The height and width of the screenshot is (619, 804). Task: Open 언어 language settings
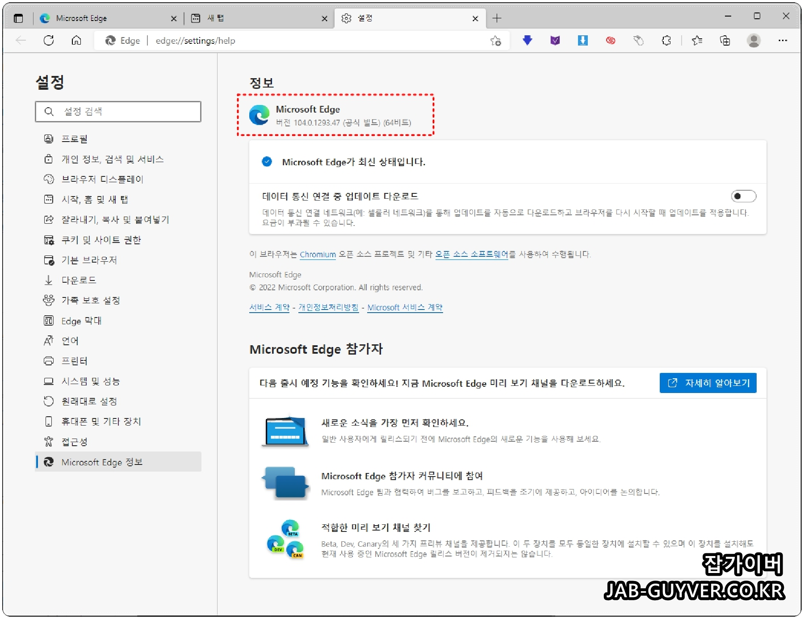(118, 341)
